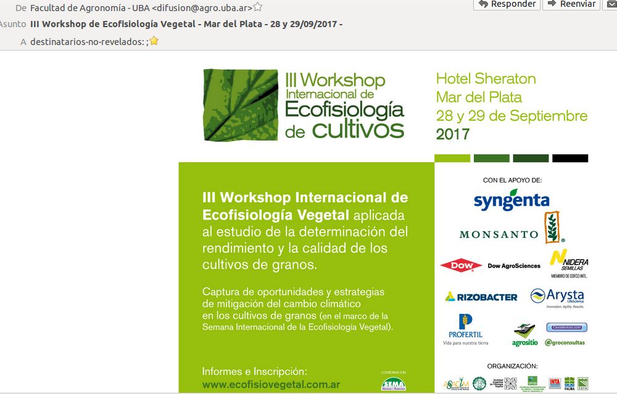Click the agrositio logo
This screenshot has width=617, height=394.
click(x=524, y=334)
